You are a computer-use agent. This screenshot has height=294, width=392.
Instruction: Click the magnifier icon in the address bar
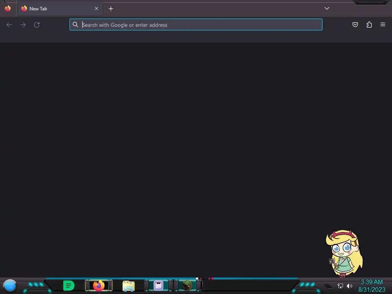click(75, 24)
